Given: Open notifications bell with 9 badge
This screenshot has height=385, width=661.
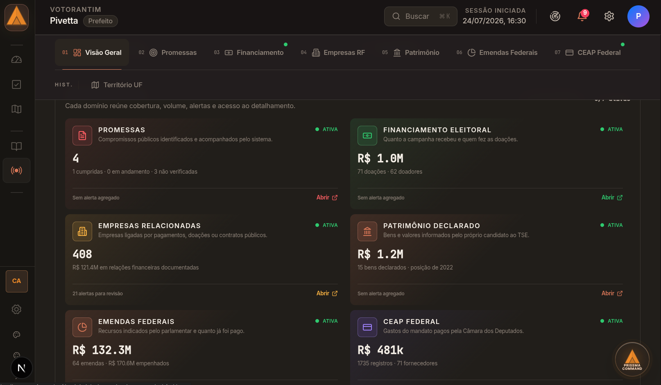Looking at the screenshot, I should pyautogui.click(x=582, y=16).
